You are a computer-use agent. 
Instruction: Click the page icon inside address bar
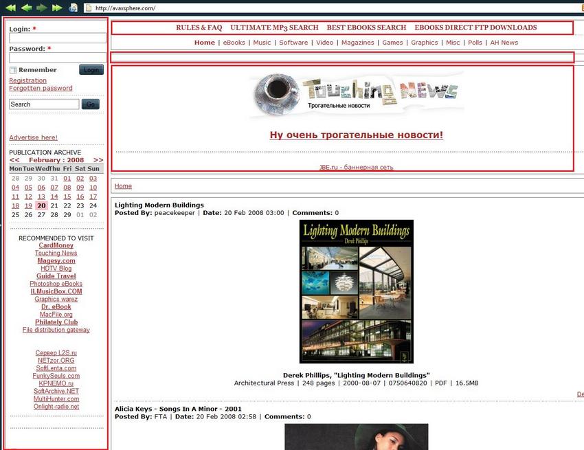[89, 8]
